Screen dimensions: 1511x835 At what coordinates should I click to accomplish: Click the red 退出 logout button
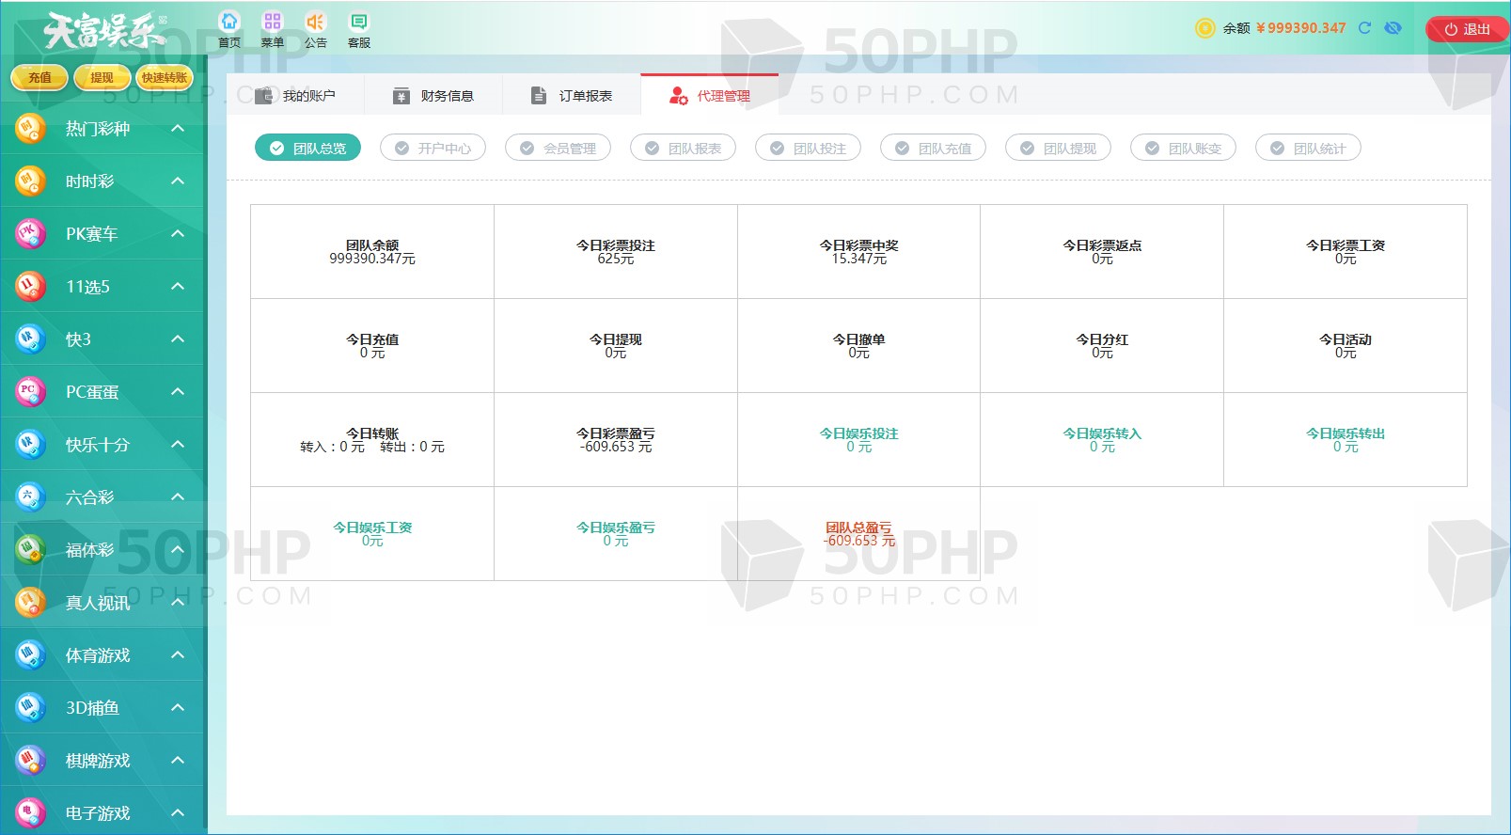[x=1467, y=29]
